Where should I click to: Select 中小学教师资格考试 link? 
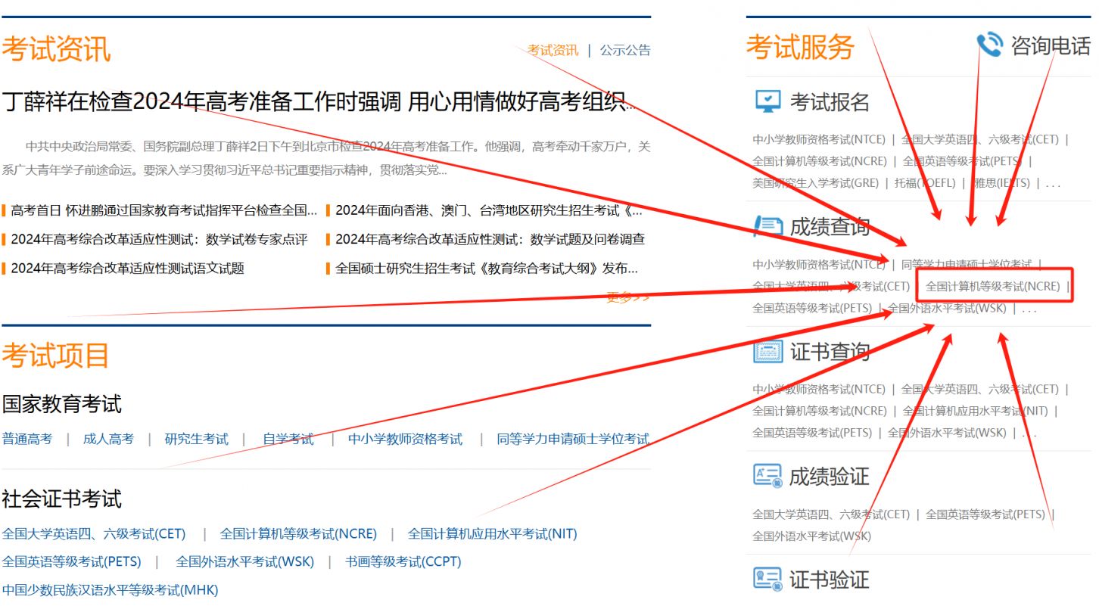point(408,438)
